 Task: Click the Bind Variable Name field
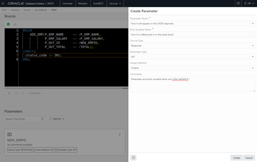(x=192, y=34)
